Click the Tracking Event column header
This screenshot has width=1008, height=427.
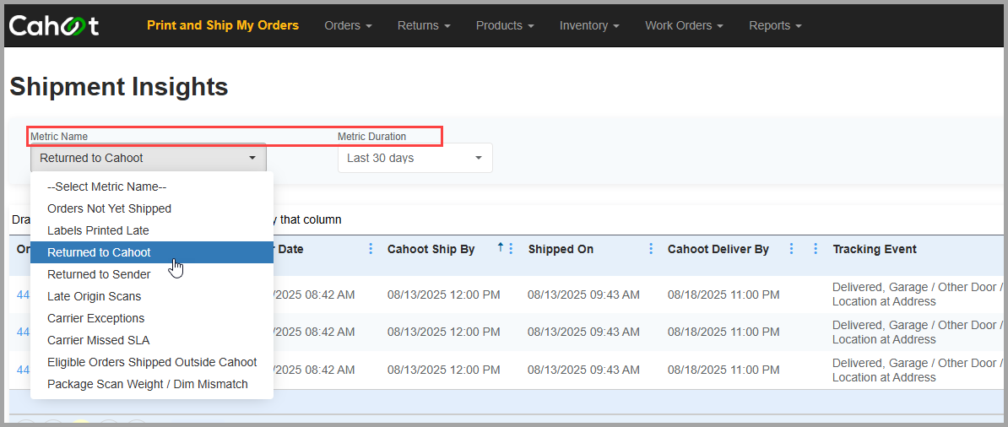click(875, 249)
